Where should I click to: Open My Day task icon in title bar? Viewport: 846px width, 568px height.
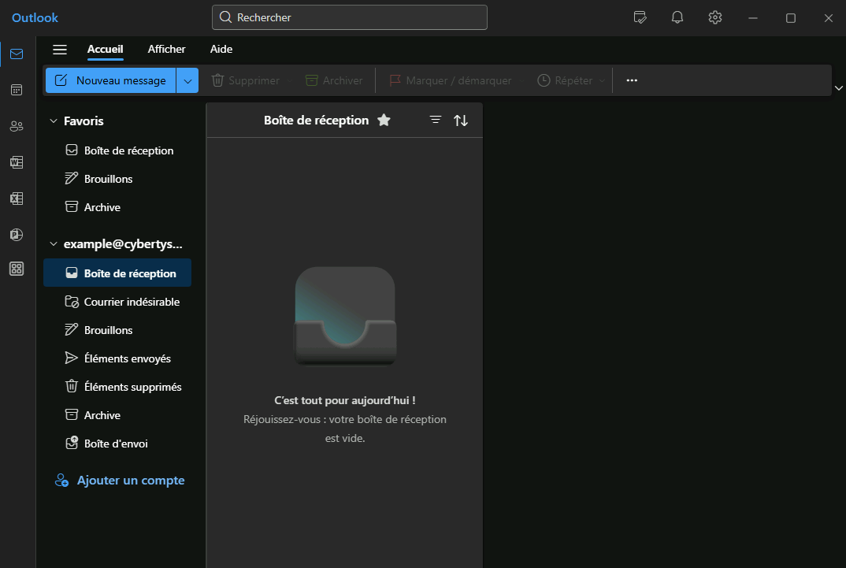click(640, 17)
